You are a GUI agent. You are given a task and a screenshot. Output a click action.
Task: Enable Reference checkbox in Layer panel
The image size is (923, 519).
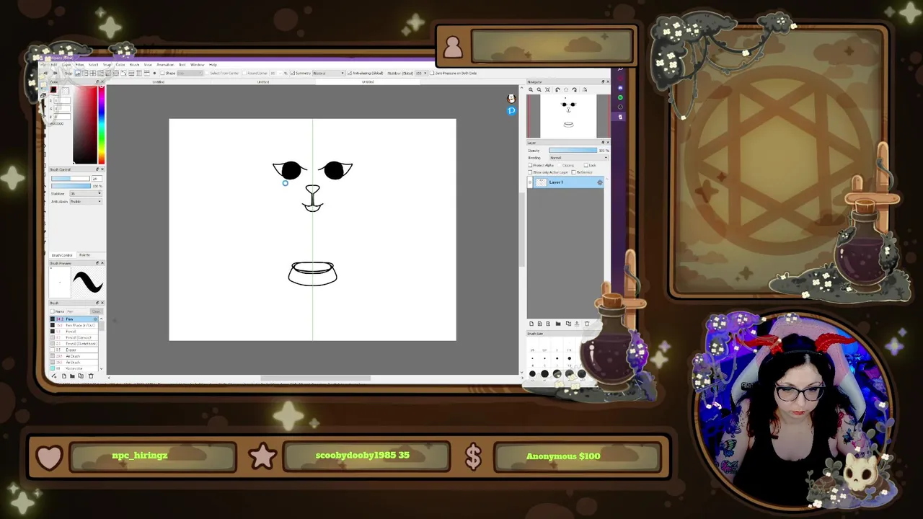(x=574, y=172)
